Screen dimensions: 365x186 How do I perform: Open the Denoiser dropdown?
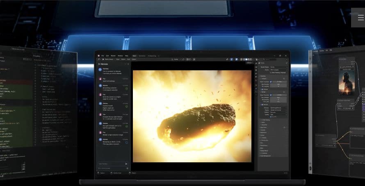(278, 108)
